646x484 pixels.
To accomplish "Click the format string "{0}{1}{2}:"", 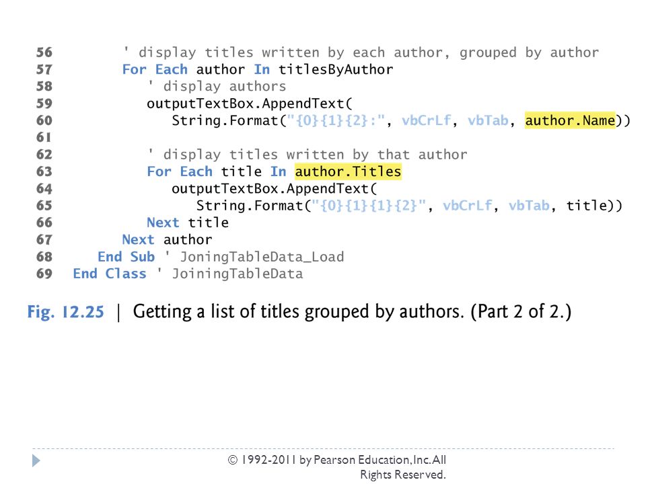I will [336, 120].
